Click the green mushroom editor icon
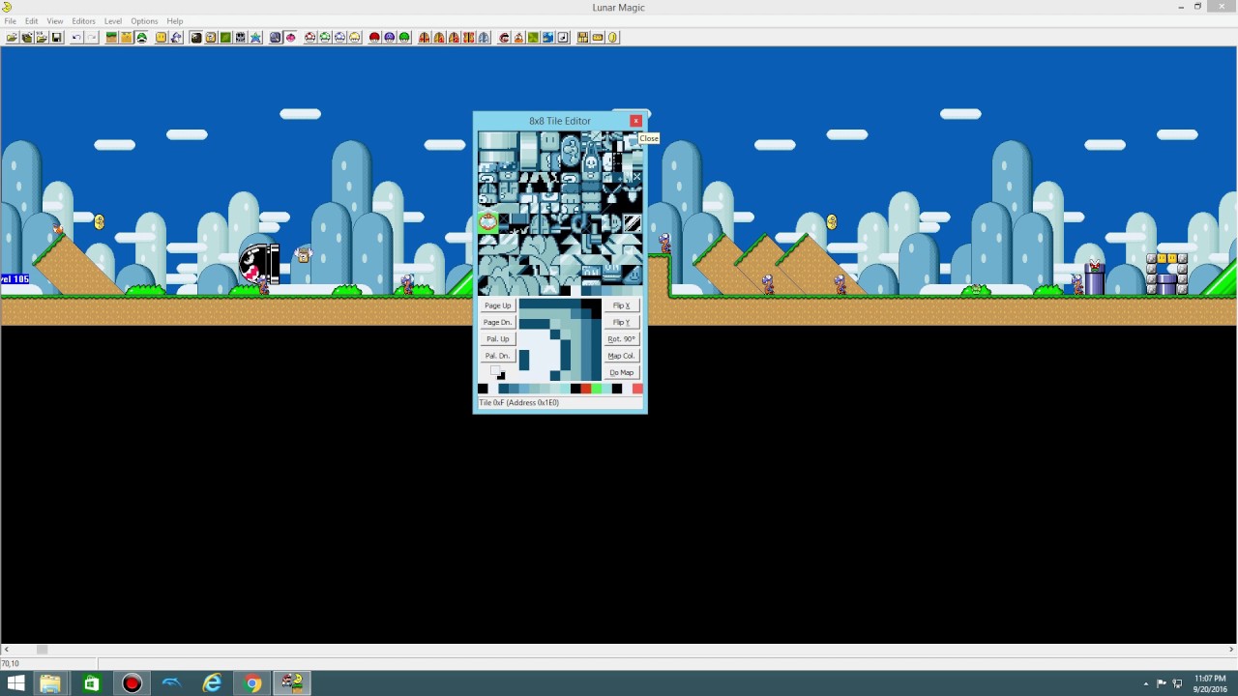Viewport: 1238px width, 696px height. 325,38
